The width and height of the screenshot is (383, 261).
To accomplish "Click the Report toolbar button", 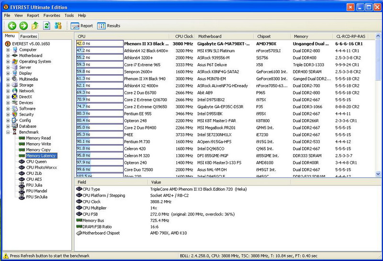I will click(x=82, y=26).
